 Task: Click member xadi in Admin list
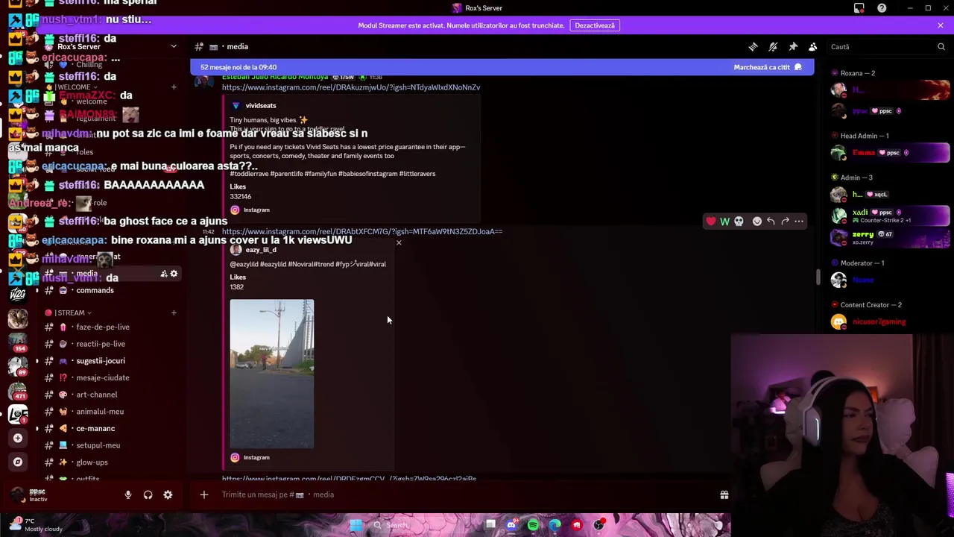click(x=890, y=216)
